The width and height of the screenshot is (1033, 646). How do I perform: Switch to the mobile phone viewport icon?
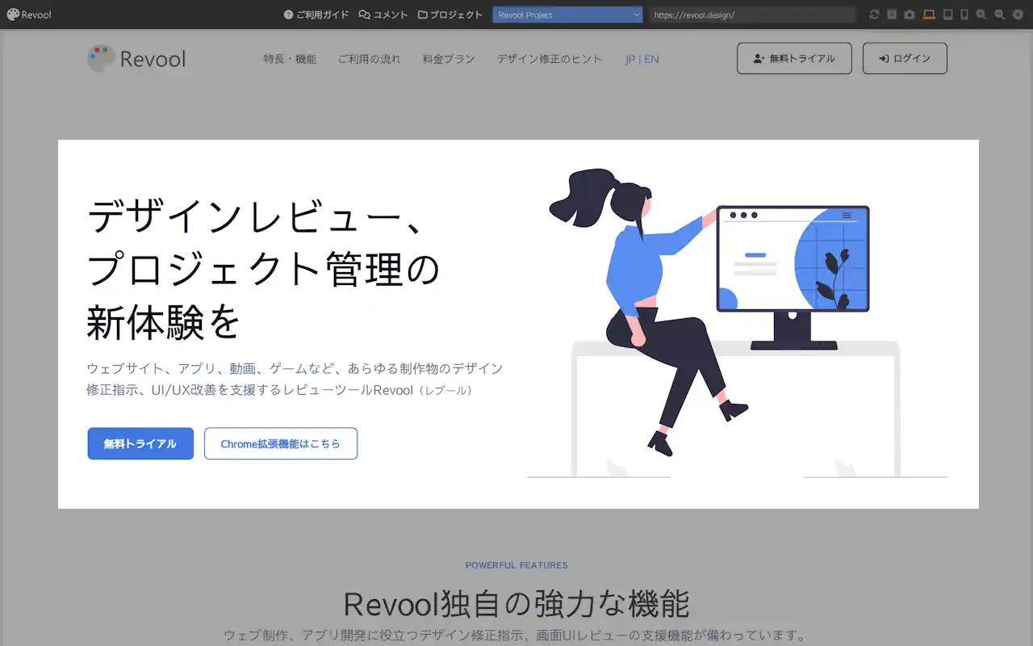pos(964,15)
